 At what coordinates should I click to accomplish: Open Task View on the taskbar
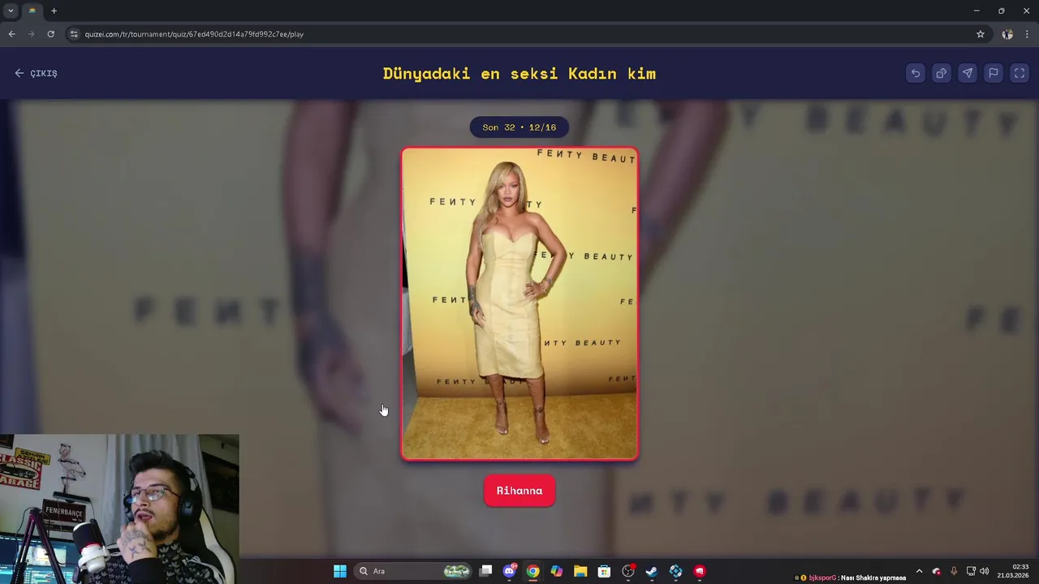[x=485, y=571]
